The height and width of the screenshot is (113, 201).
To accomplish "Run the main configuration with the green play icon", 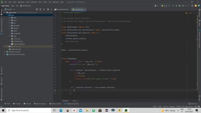I will [173, 6].
